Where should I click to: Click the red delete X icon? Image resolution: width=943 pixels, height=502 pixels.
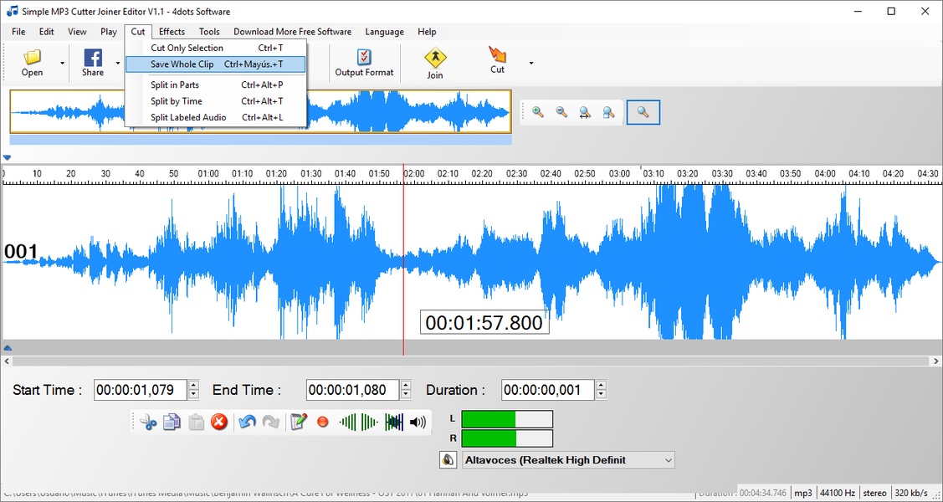[219, 423]
